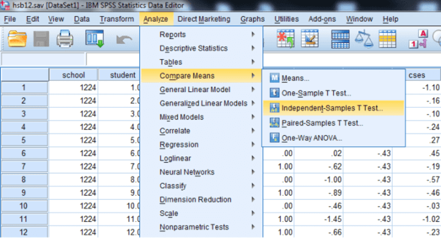Open the Utilities menu
The width and height of the screenshot is (441, 238).
287,19
